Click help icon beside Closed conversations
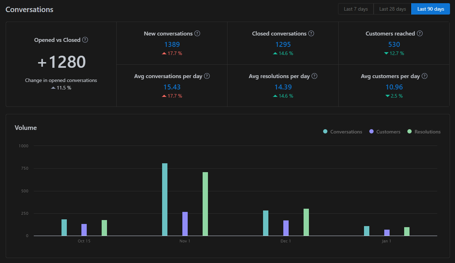Image resolution: width=455 pixels, height=263 pixels. [311, 33]
